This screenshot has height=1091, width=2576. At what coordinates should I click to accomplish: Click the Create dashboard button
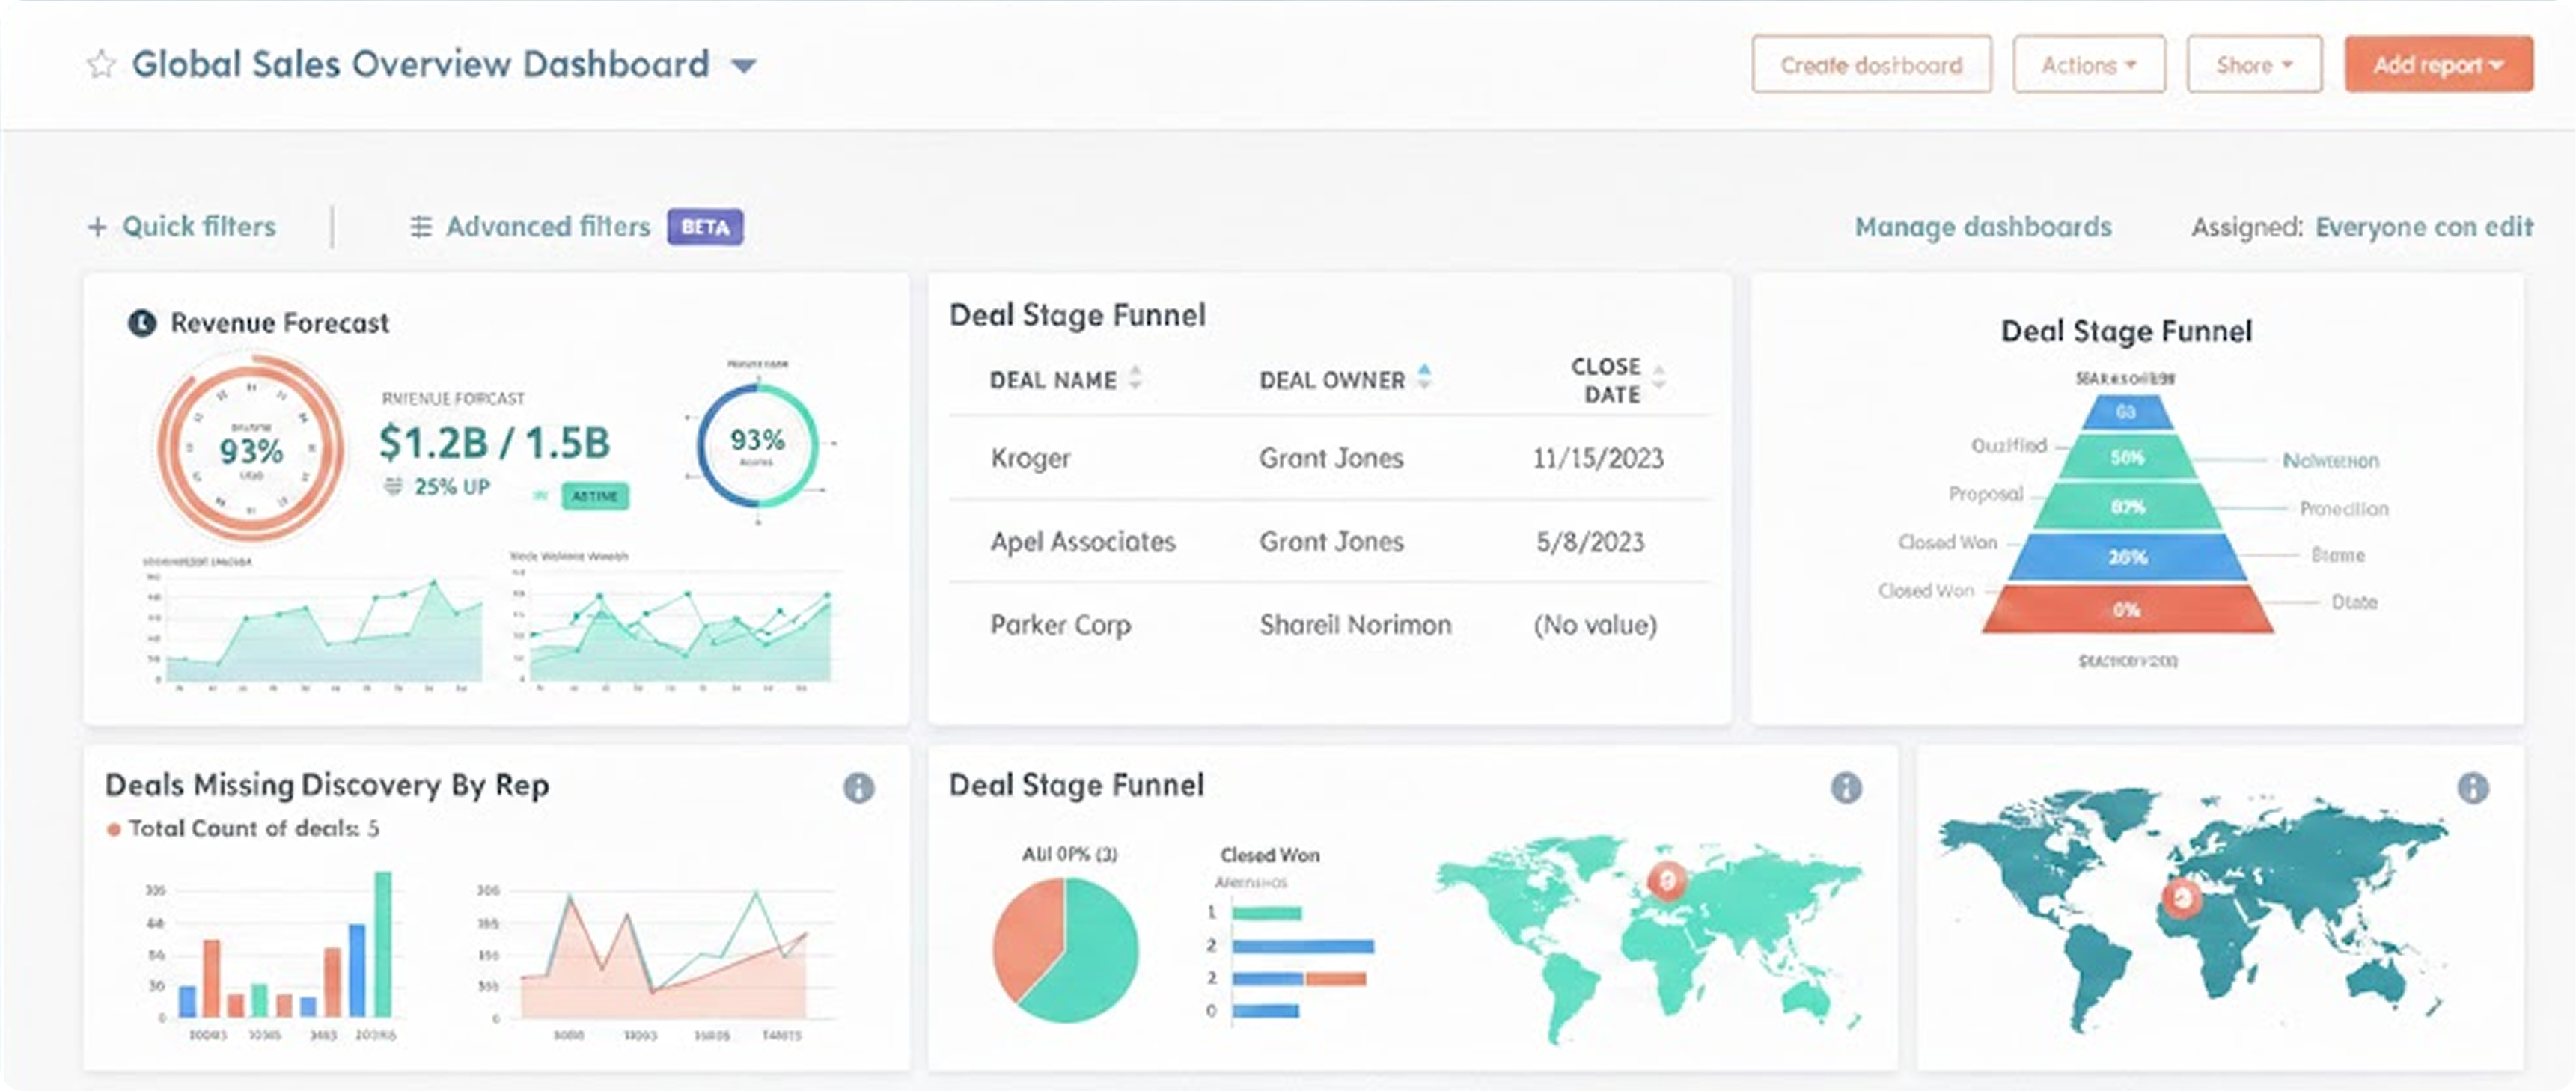[x=1871, y=65]
